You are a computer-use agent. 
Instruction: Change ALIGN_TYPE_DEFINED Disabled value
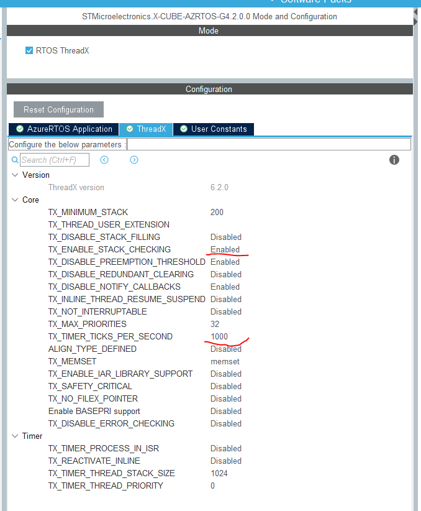(226, 349)
